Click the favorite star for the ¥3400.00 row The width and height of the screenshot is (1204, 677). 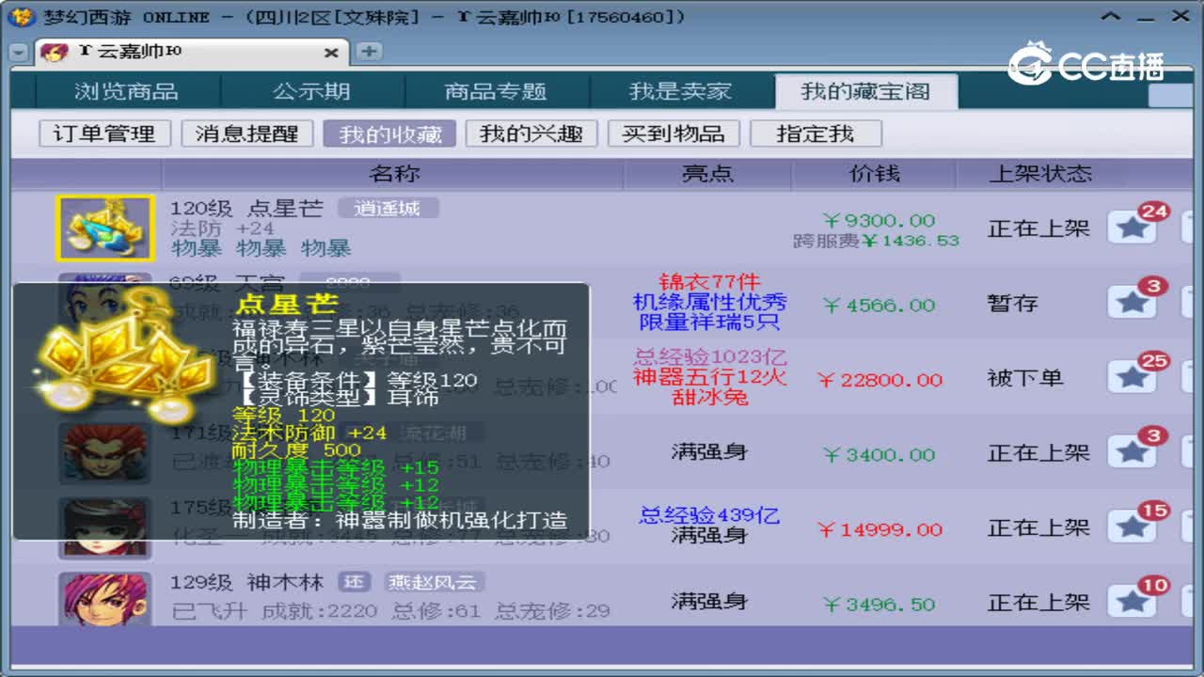point(1132,452)
